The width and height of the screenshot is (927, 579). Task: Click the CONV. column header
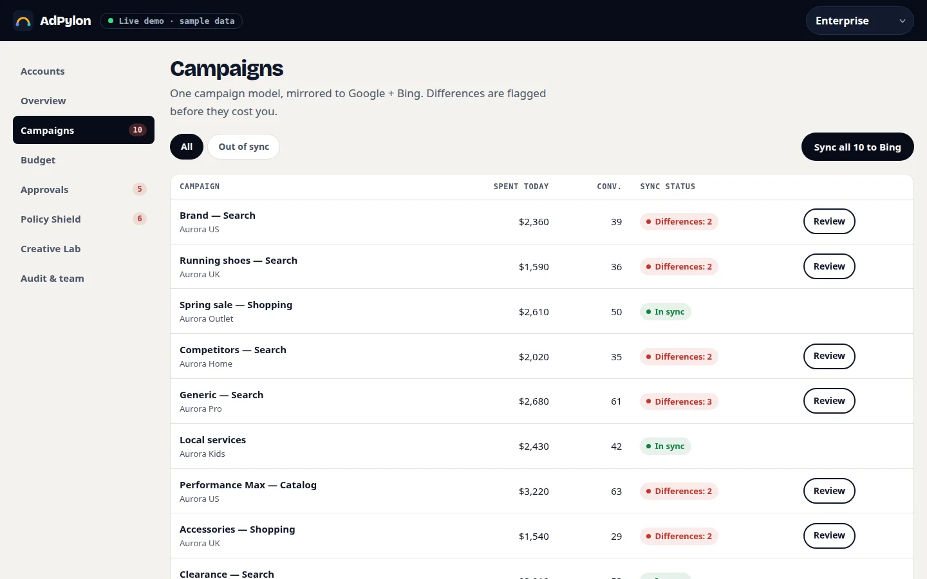[x=609, y=187]
